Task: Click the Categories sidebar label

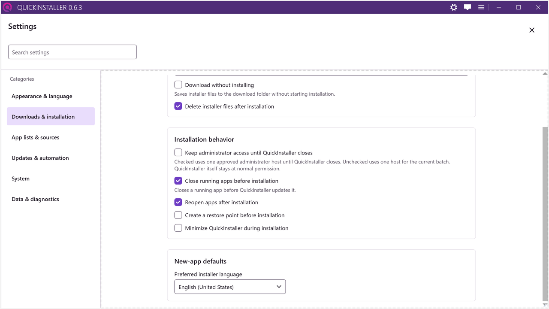Action: 22,79
